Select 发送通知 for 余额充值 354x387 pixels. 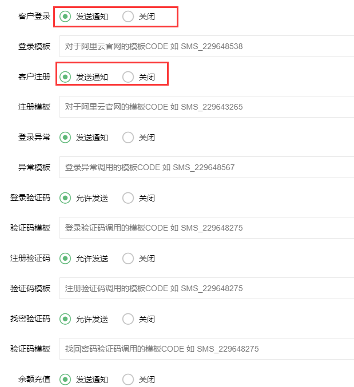pos(66,380)
